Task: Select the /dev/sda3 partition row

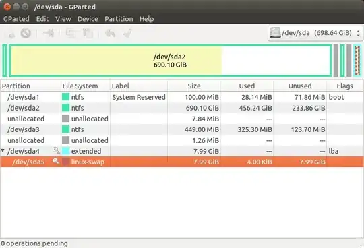Action: 182,129
